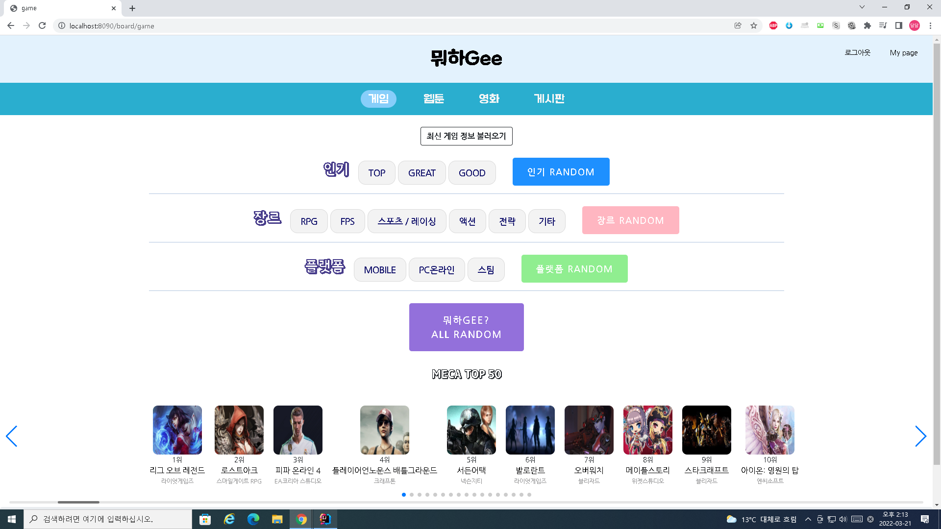The image size is (941, 529).
Task: Click the AdBlock extension icon
Action: (773, 25)
